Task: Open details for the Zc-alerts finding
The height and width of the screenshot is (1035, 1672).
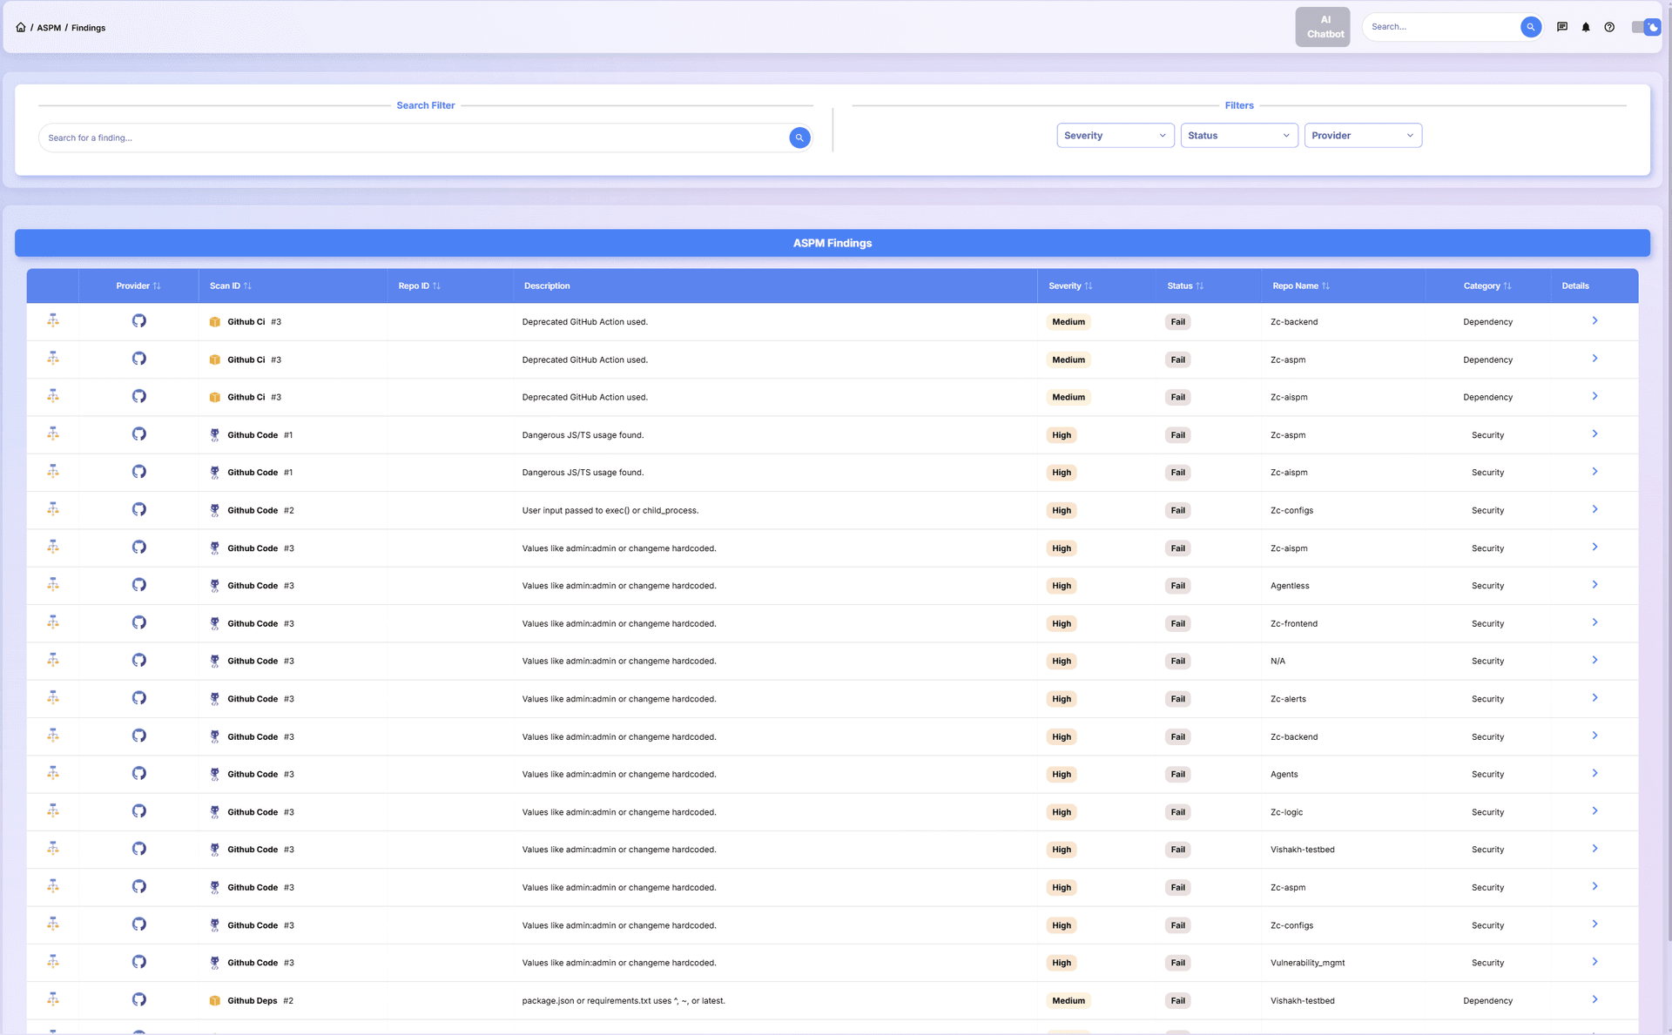Action: point(1594,698)
